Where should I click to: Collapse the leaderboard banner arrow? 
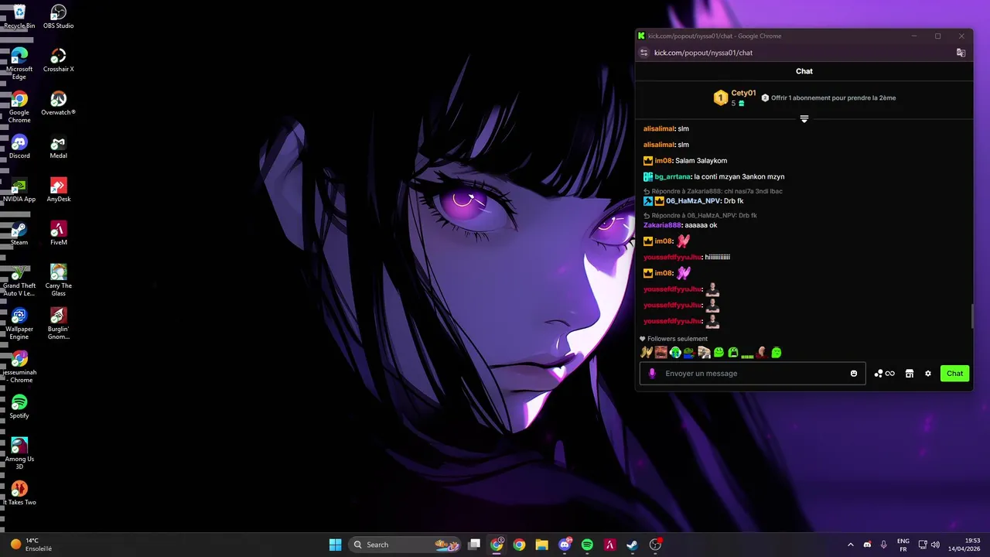pyautogui.click(x=804, y=119)
